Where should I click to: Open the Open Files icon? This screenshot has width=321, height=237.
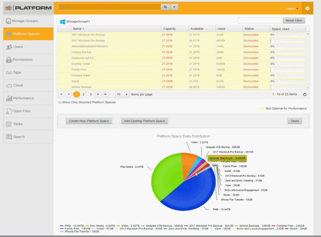pos(8,111)
